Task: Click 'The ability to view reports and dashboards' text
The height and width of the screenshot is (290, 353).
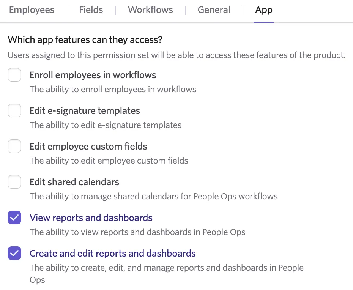Action: tap(137, 232)
